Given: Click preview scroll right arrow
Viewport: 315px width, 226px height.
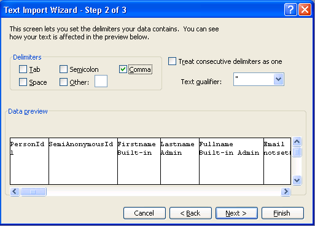Looking at the screenshot, I should [x=286, y=192].
